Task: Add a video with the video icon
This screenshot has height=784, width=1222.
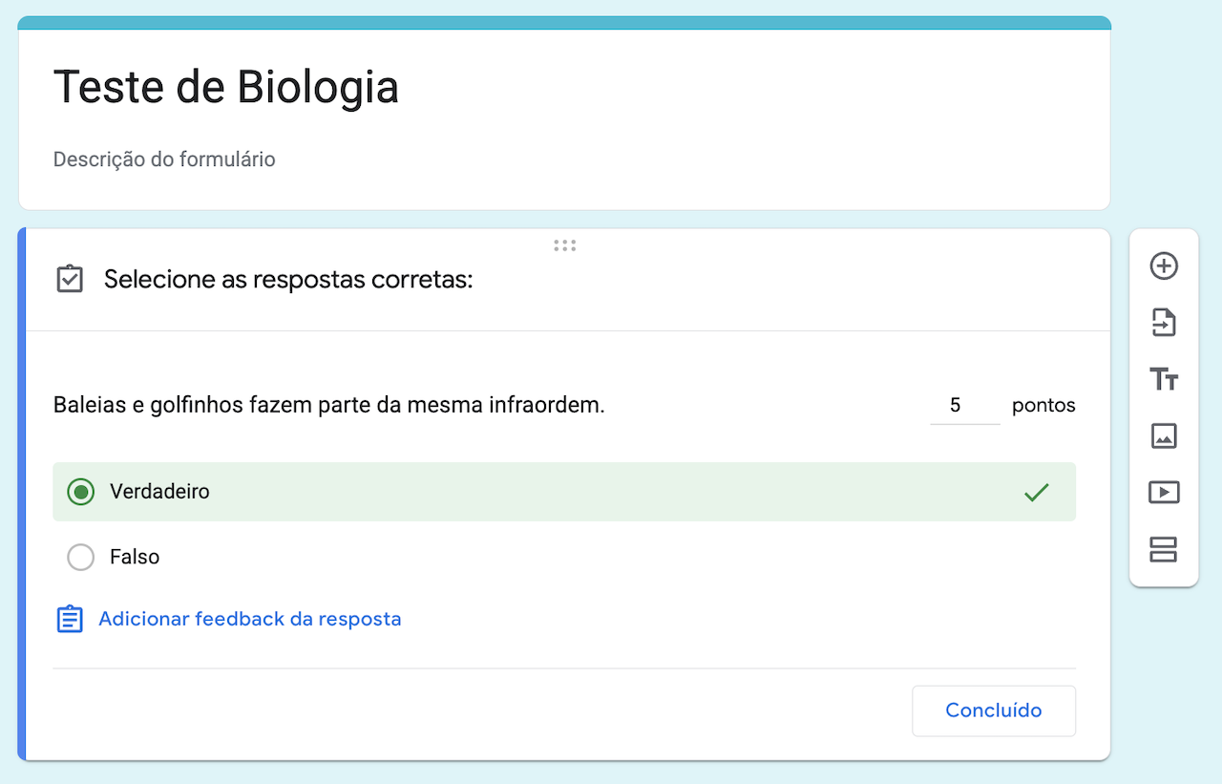Action: (x=1164, y=493)
